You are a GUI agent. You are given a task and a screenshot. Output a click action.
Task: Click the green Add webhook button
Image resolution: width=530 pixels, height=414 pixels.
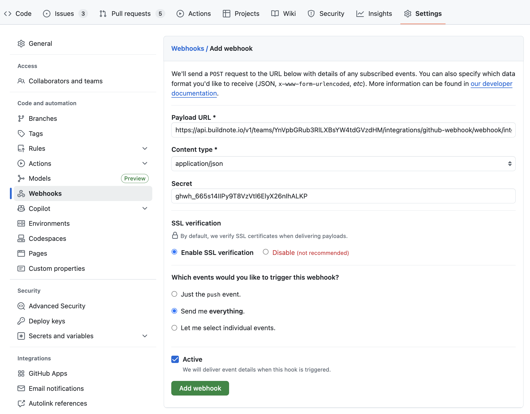click(200, 388)
